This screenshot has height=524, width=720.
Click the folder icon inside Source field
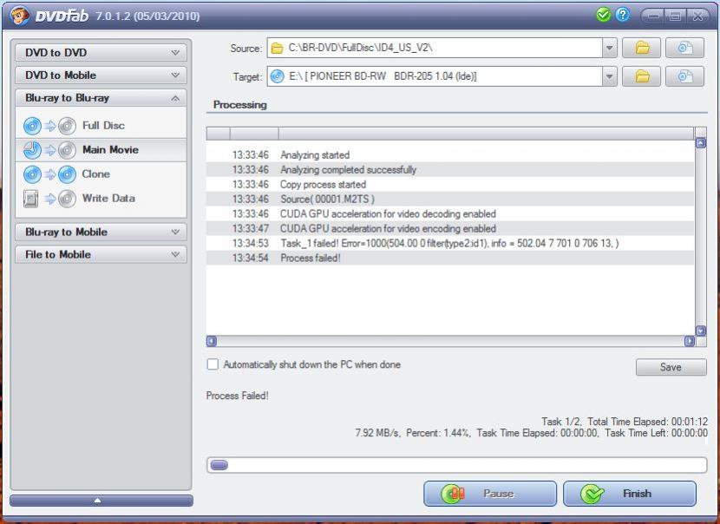pyautogui.click(x=277, y=48)
